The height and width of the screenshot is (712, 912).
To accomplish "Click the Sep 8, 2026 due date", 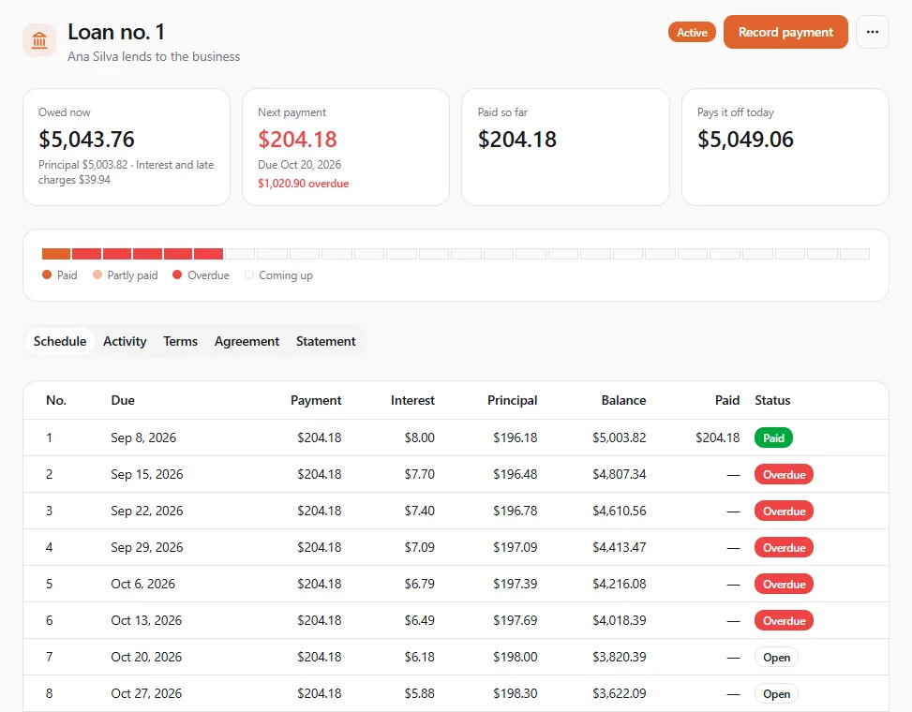I will 143,438.
